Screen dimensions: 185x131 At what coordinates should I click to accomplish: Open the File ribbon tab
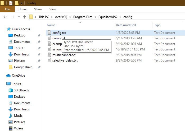click(x=7, y=9)
